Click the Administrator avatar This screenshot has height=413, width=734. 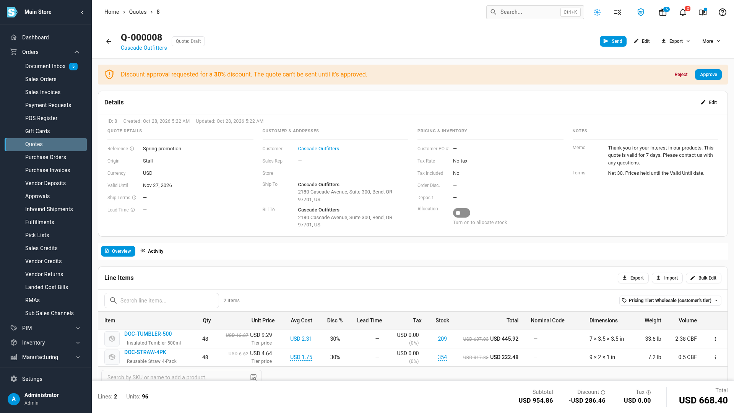pos(14,399)
